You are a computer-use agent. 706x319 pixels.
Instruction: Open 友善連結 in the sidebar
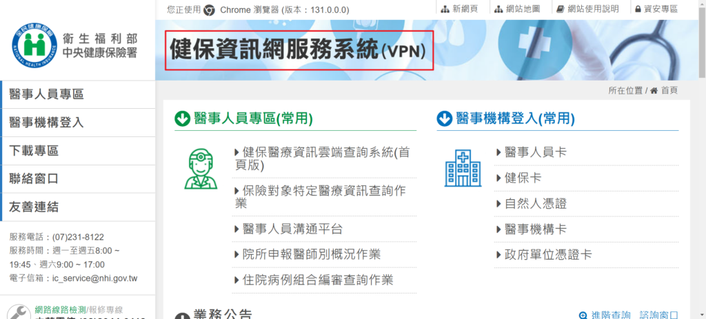(x=78, y=207)
